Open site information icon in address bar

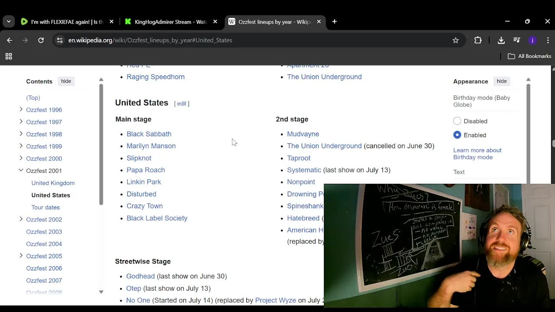(60, 40)
